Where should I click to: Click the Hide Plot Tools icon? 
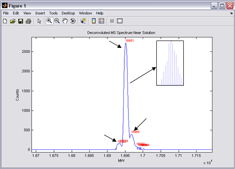coord(112,21)
